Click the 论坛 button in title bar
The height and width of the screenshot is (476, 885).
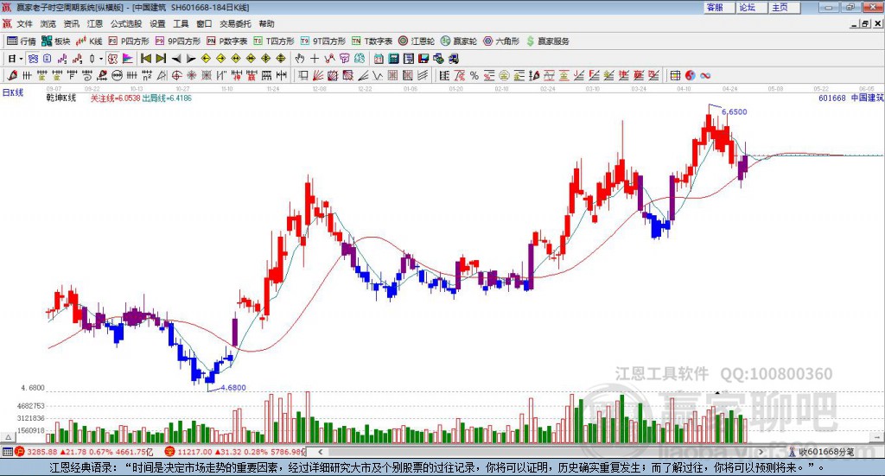[x=752, y=7]
